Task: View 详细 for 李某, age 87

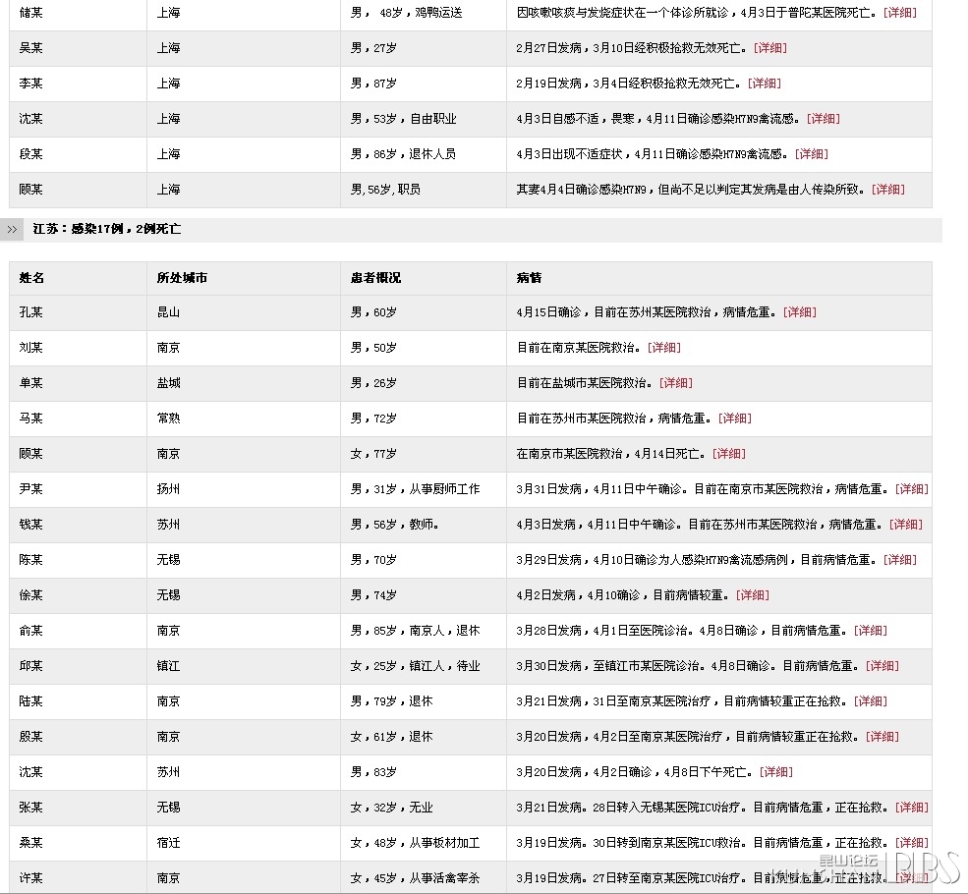Action: (764, 84)
